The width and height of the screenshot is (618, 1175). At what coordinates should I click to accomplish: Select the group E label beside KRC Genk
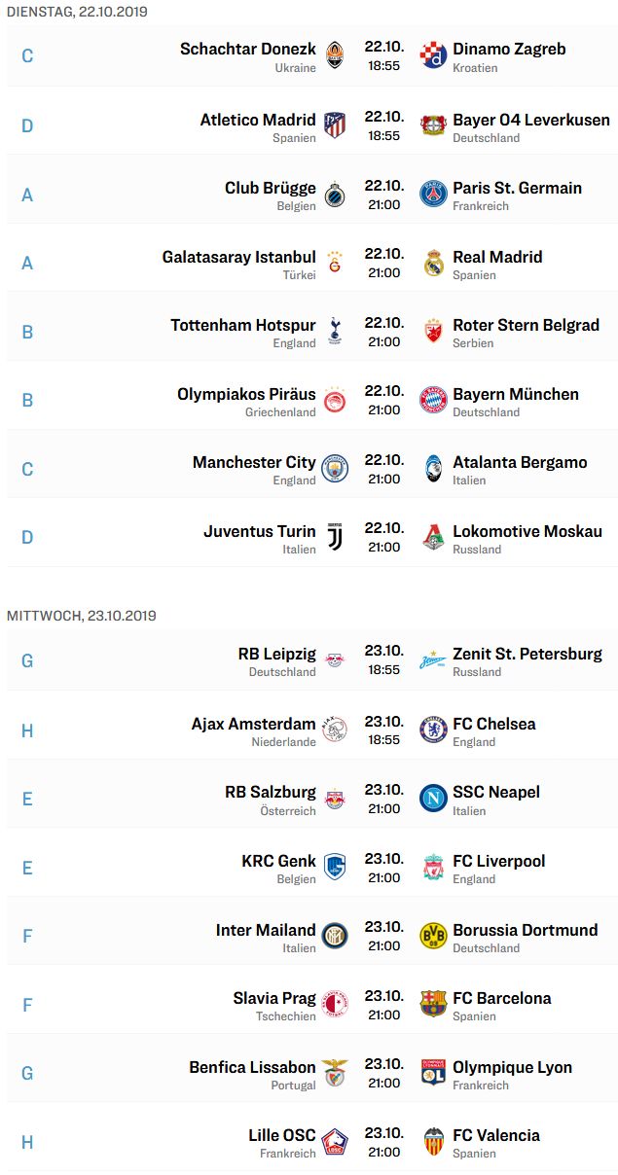point(27,868)
